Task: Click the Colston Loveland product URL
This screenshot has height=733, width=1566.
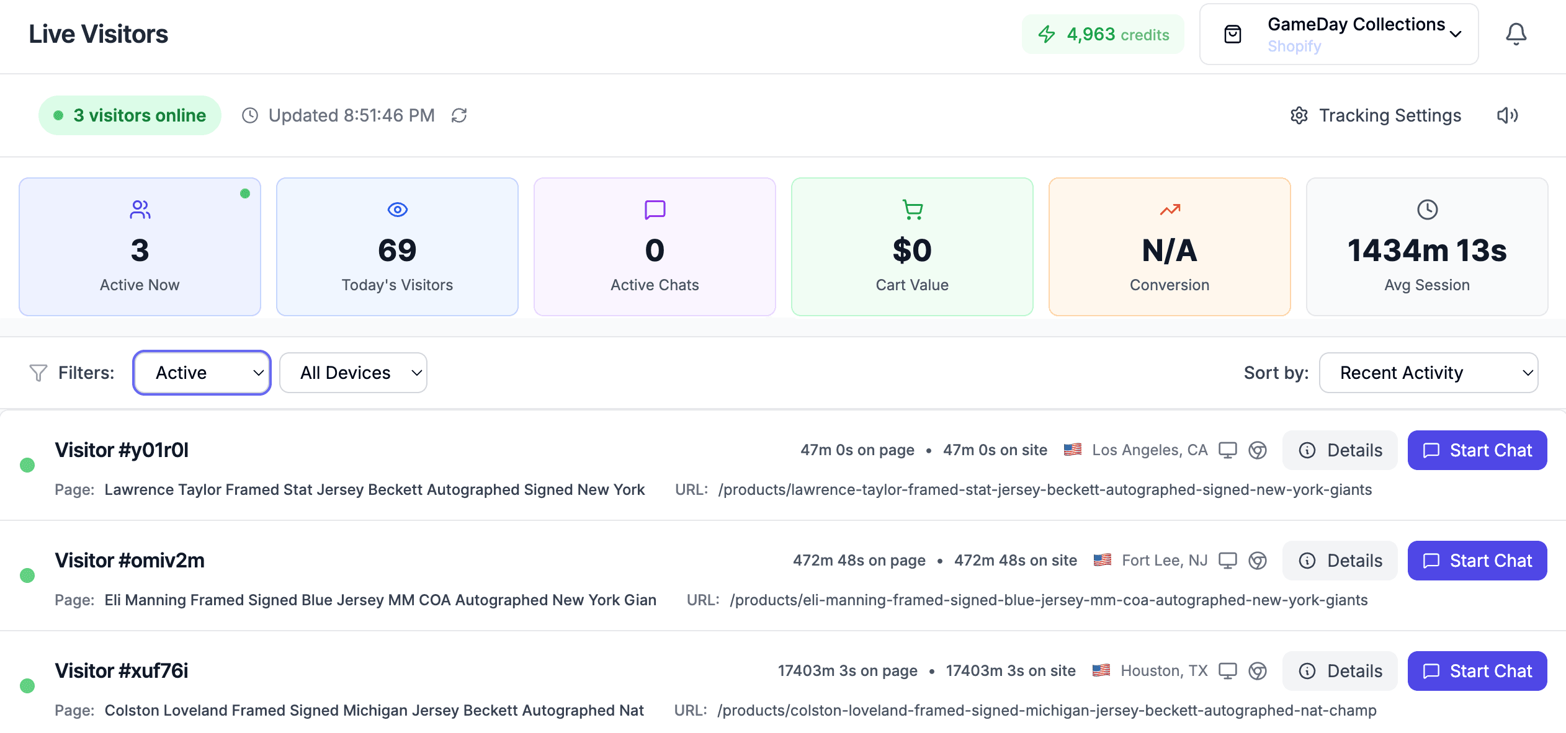Action: (x=1047, y=711)
